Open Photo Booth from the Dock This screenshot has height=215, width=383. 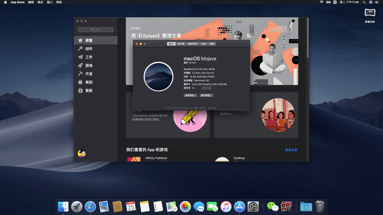(286, 207)
